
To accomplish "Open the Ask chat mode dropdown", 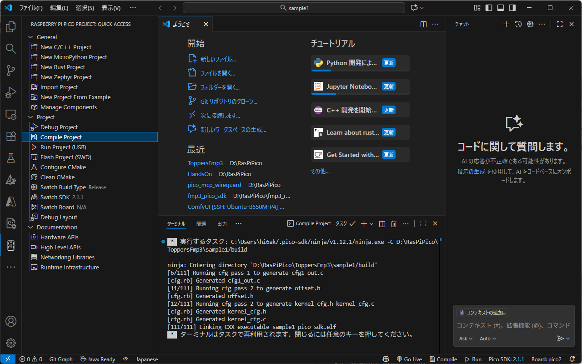I will click(466, 339).
